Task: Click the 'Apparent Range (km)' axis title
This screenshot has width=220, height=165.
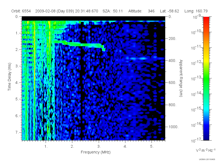Action: tap(181, 78)
